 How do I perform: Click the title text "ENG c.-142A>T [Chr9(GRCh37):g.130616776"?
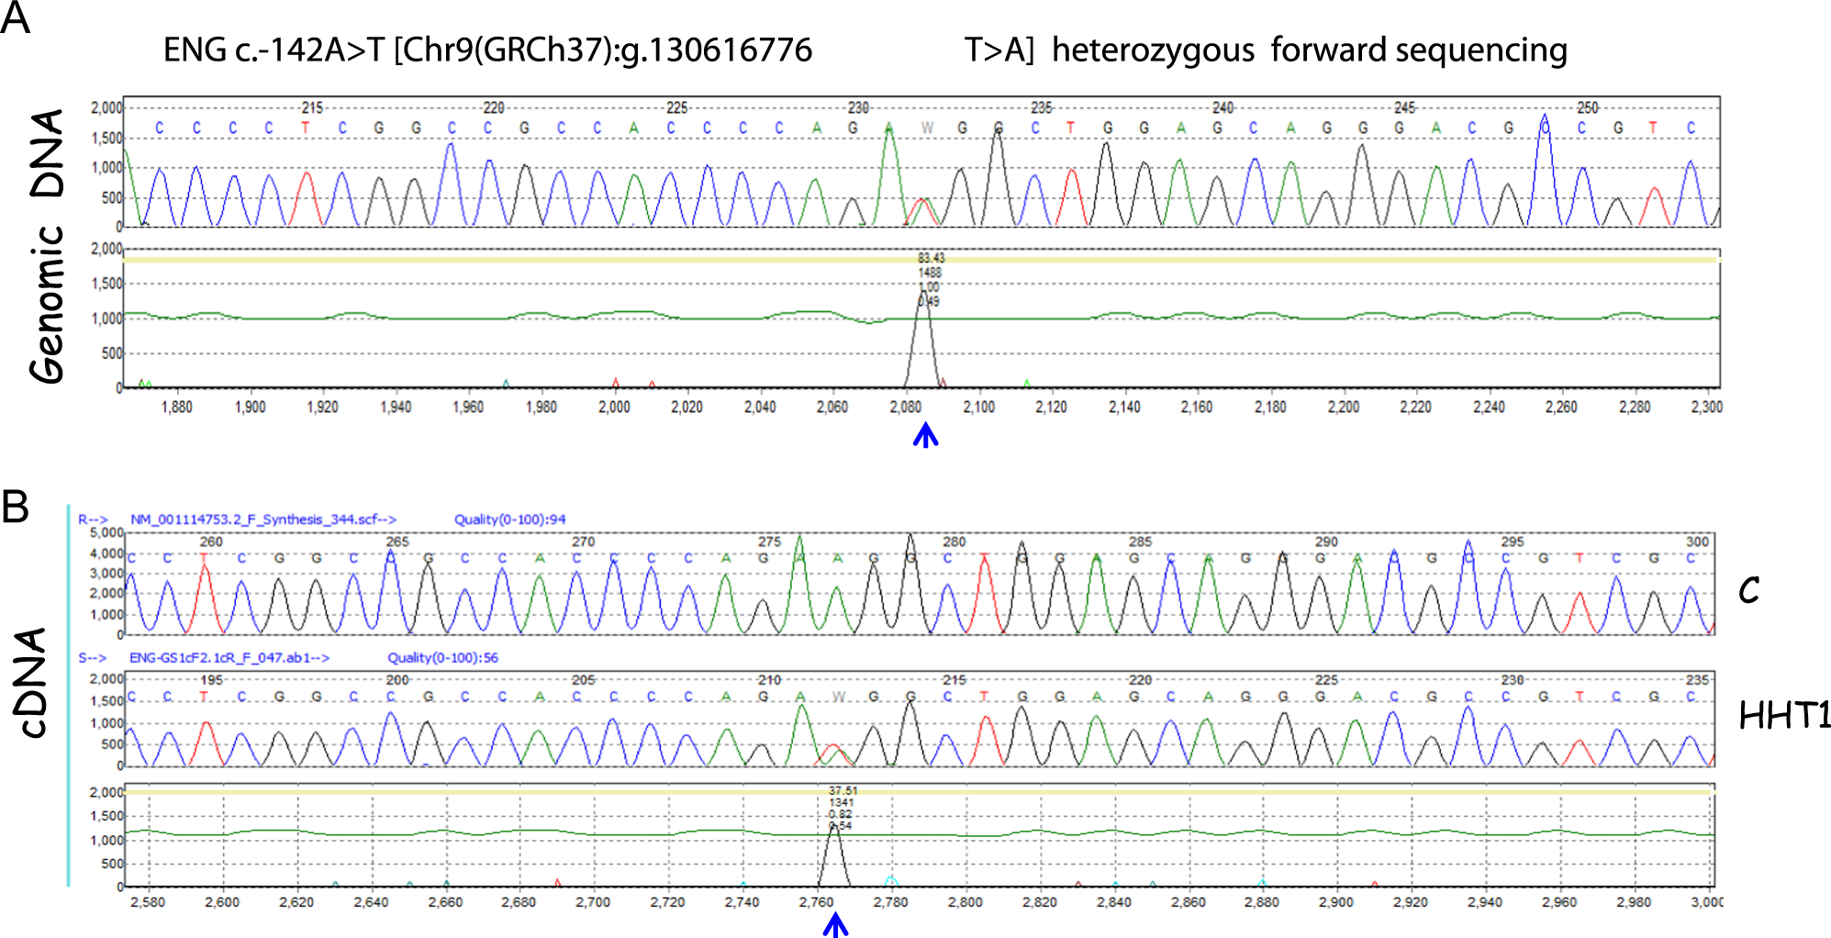pyautogui.click(x=487, y=50)
